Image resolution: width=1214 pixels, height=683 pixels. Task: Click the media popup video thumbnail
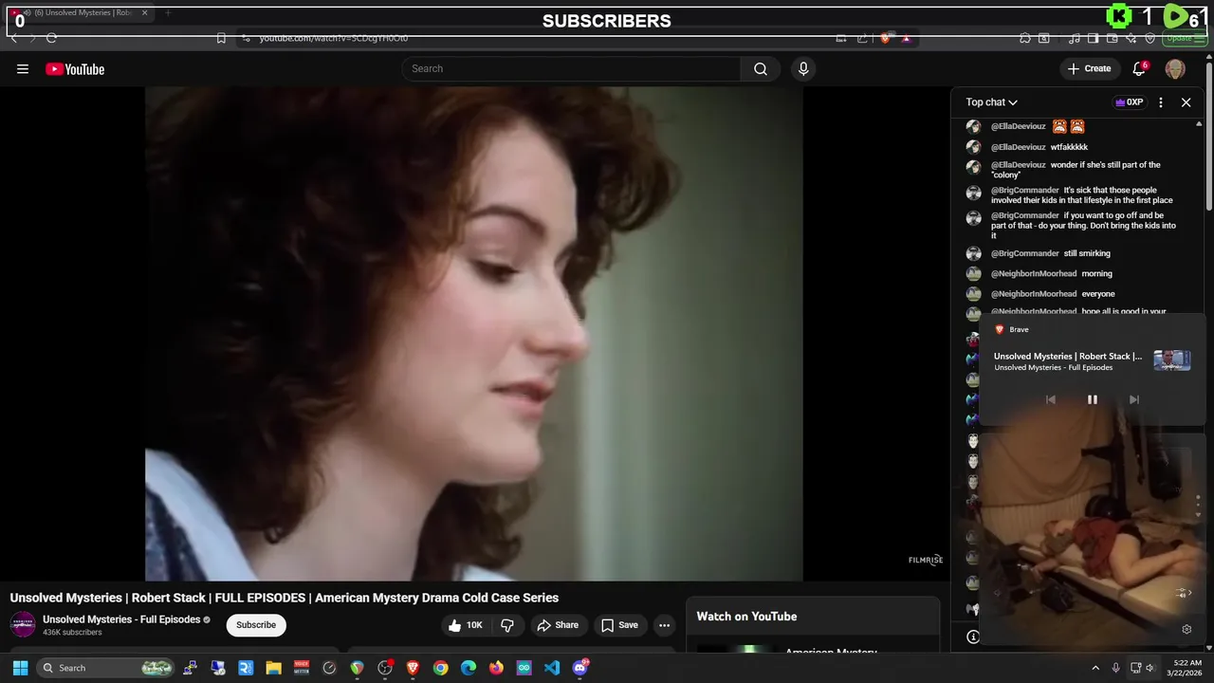(x=1171, y=360)
